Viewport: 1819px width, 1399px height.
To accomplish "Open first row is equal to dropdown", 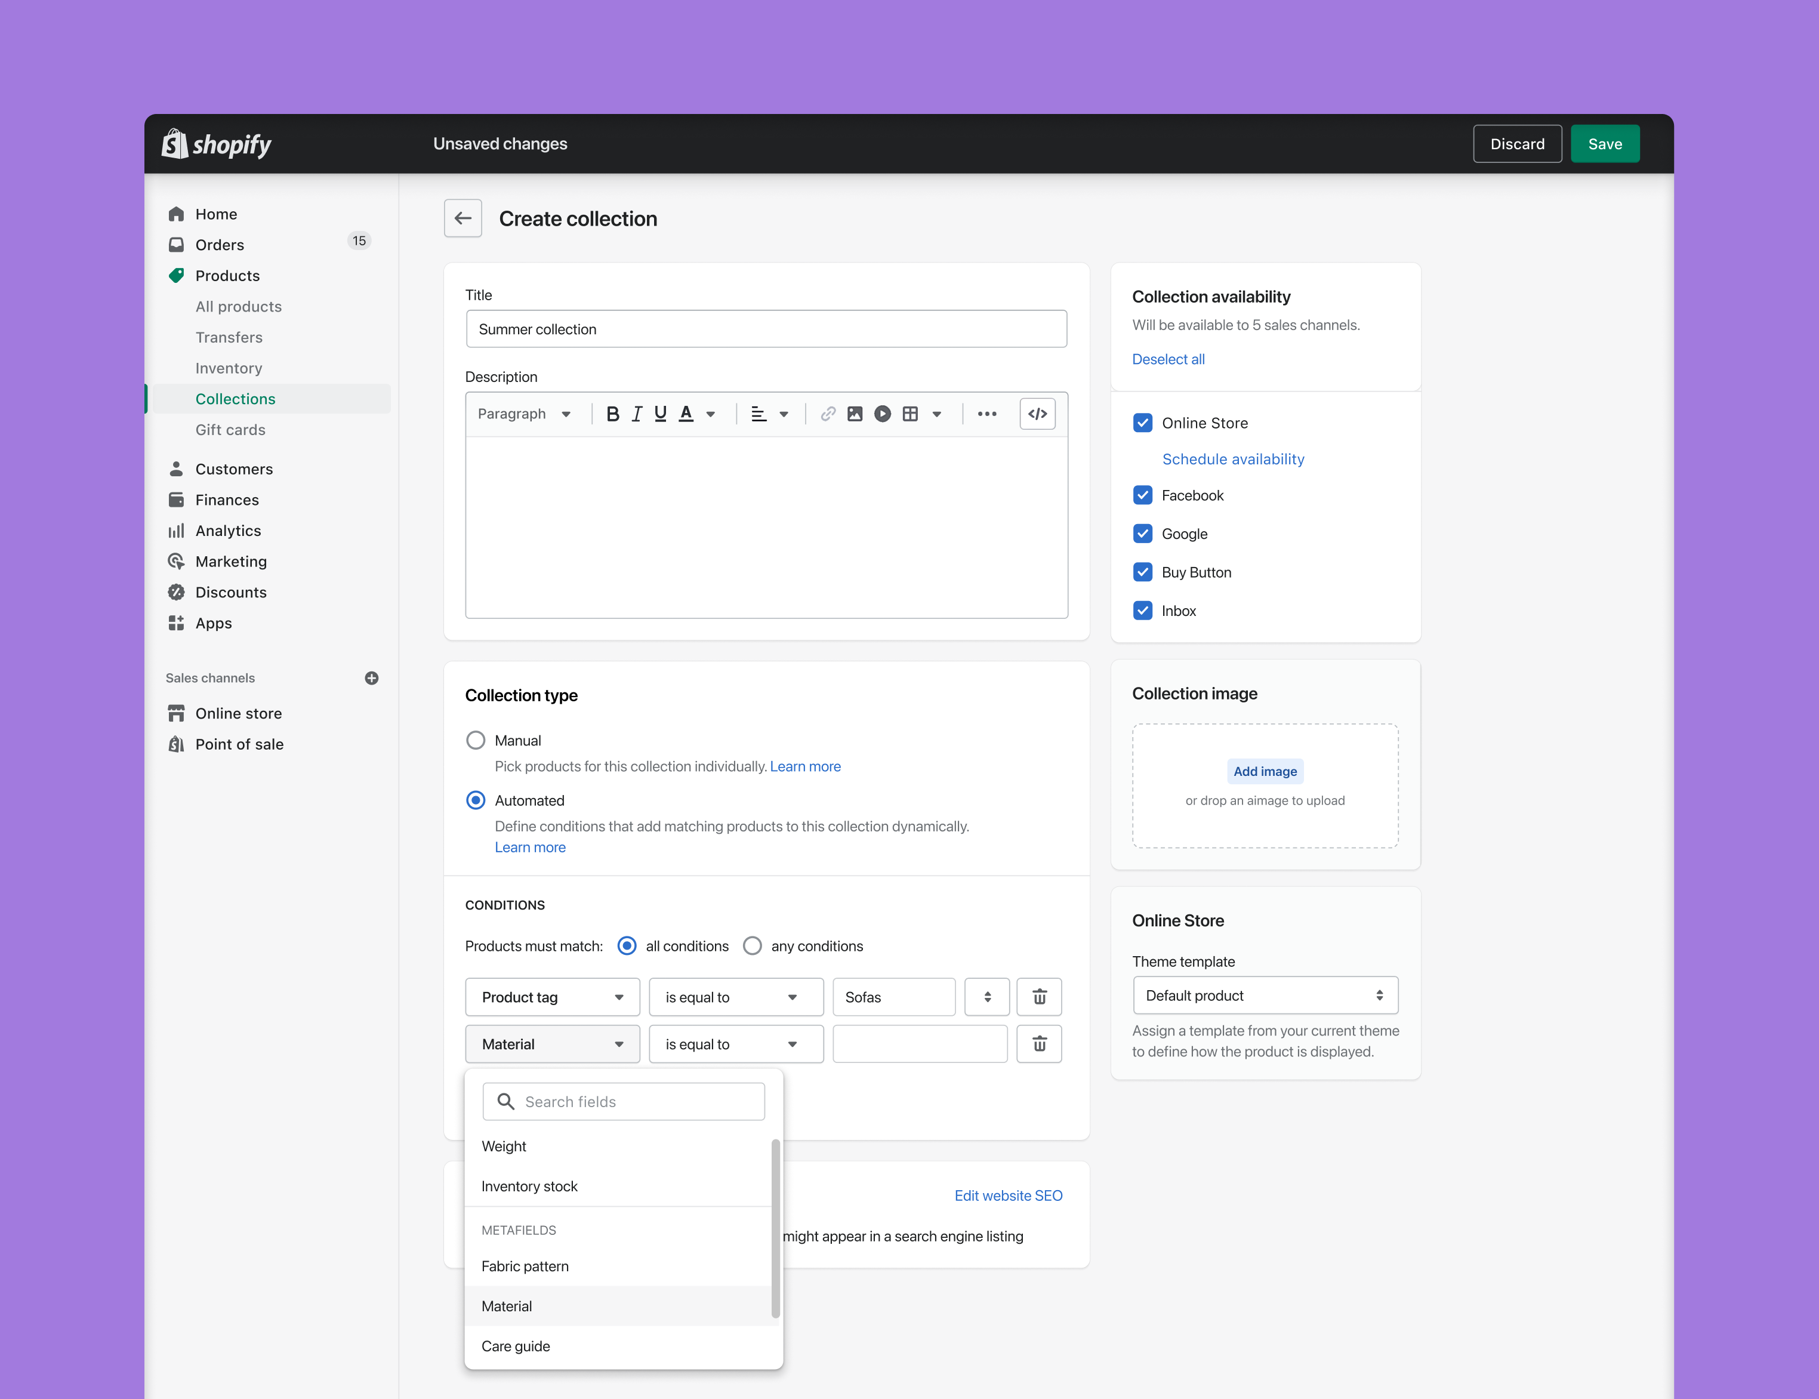I will (736, 997).
